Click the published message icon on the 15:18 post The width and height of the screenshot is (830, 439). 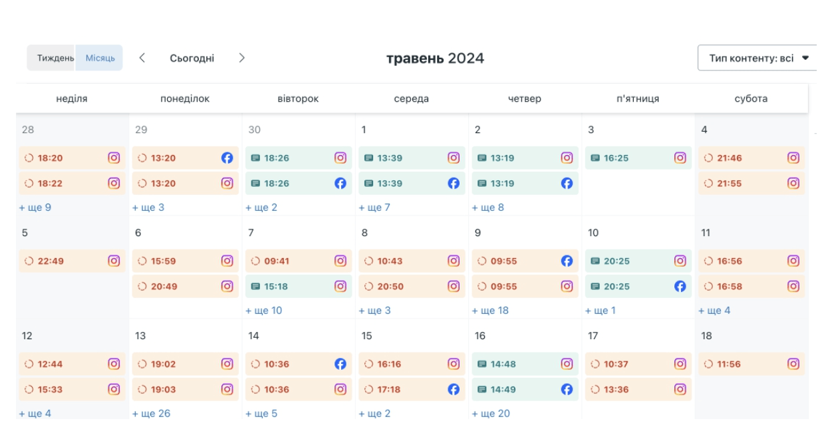pos(255,287)
